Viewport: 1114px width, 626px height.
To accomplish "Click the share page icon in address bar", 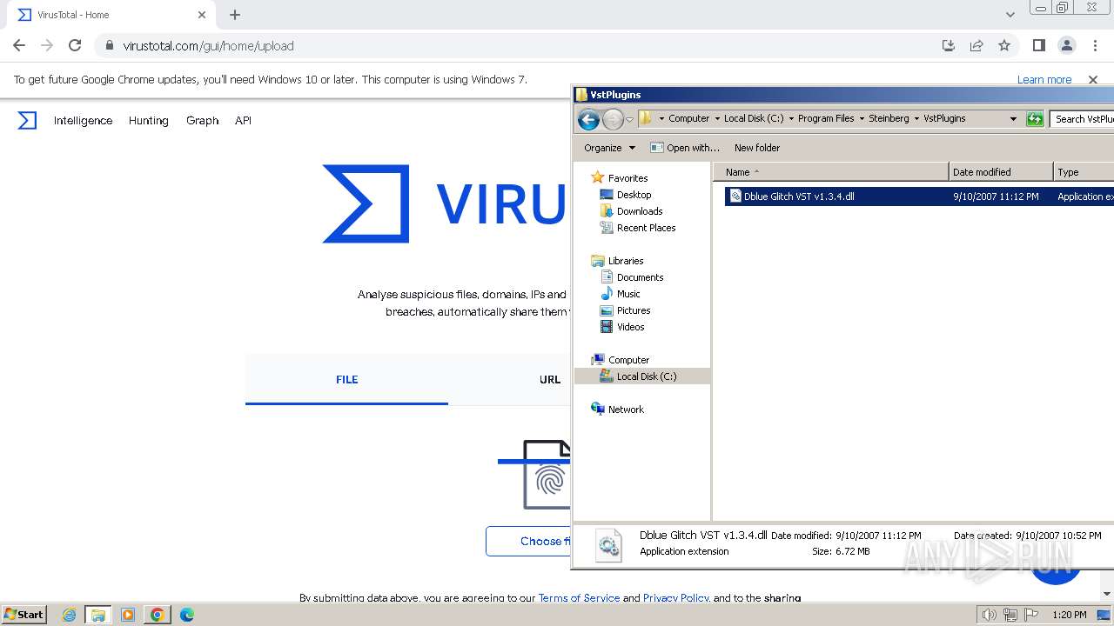I will 976,45.
